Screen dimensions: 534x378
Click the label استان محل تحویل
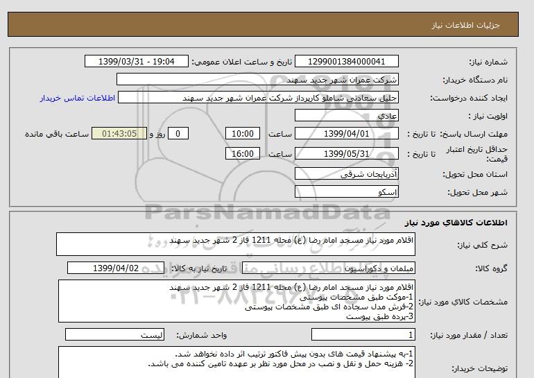click(x=475, y=174)
